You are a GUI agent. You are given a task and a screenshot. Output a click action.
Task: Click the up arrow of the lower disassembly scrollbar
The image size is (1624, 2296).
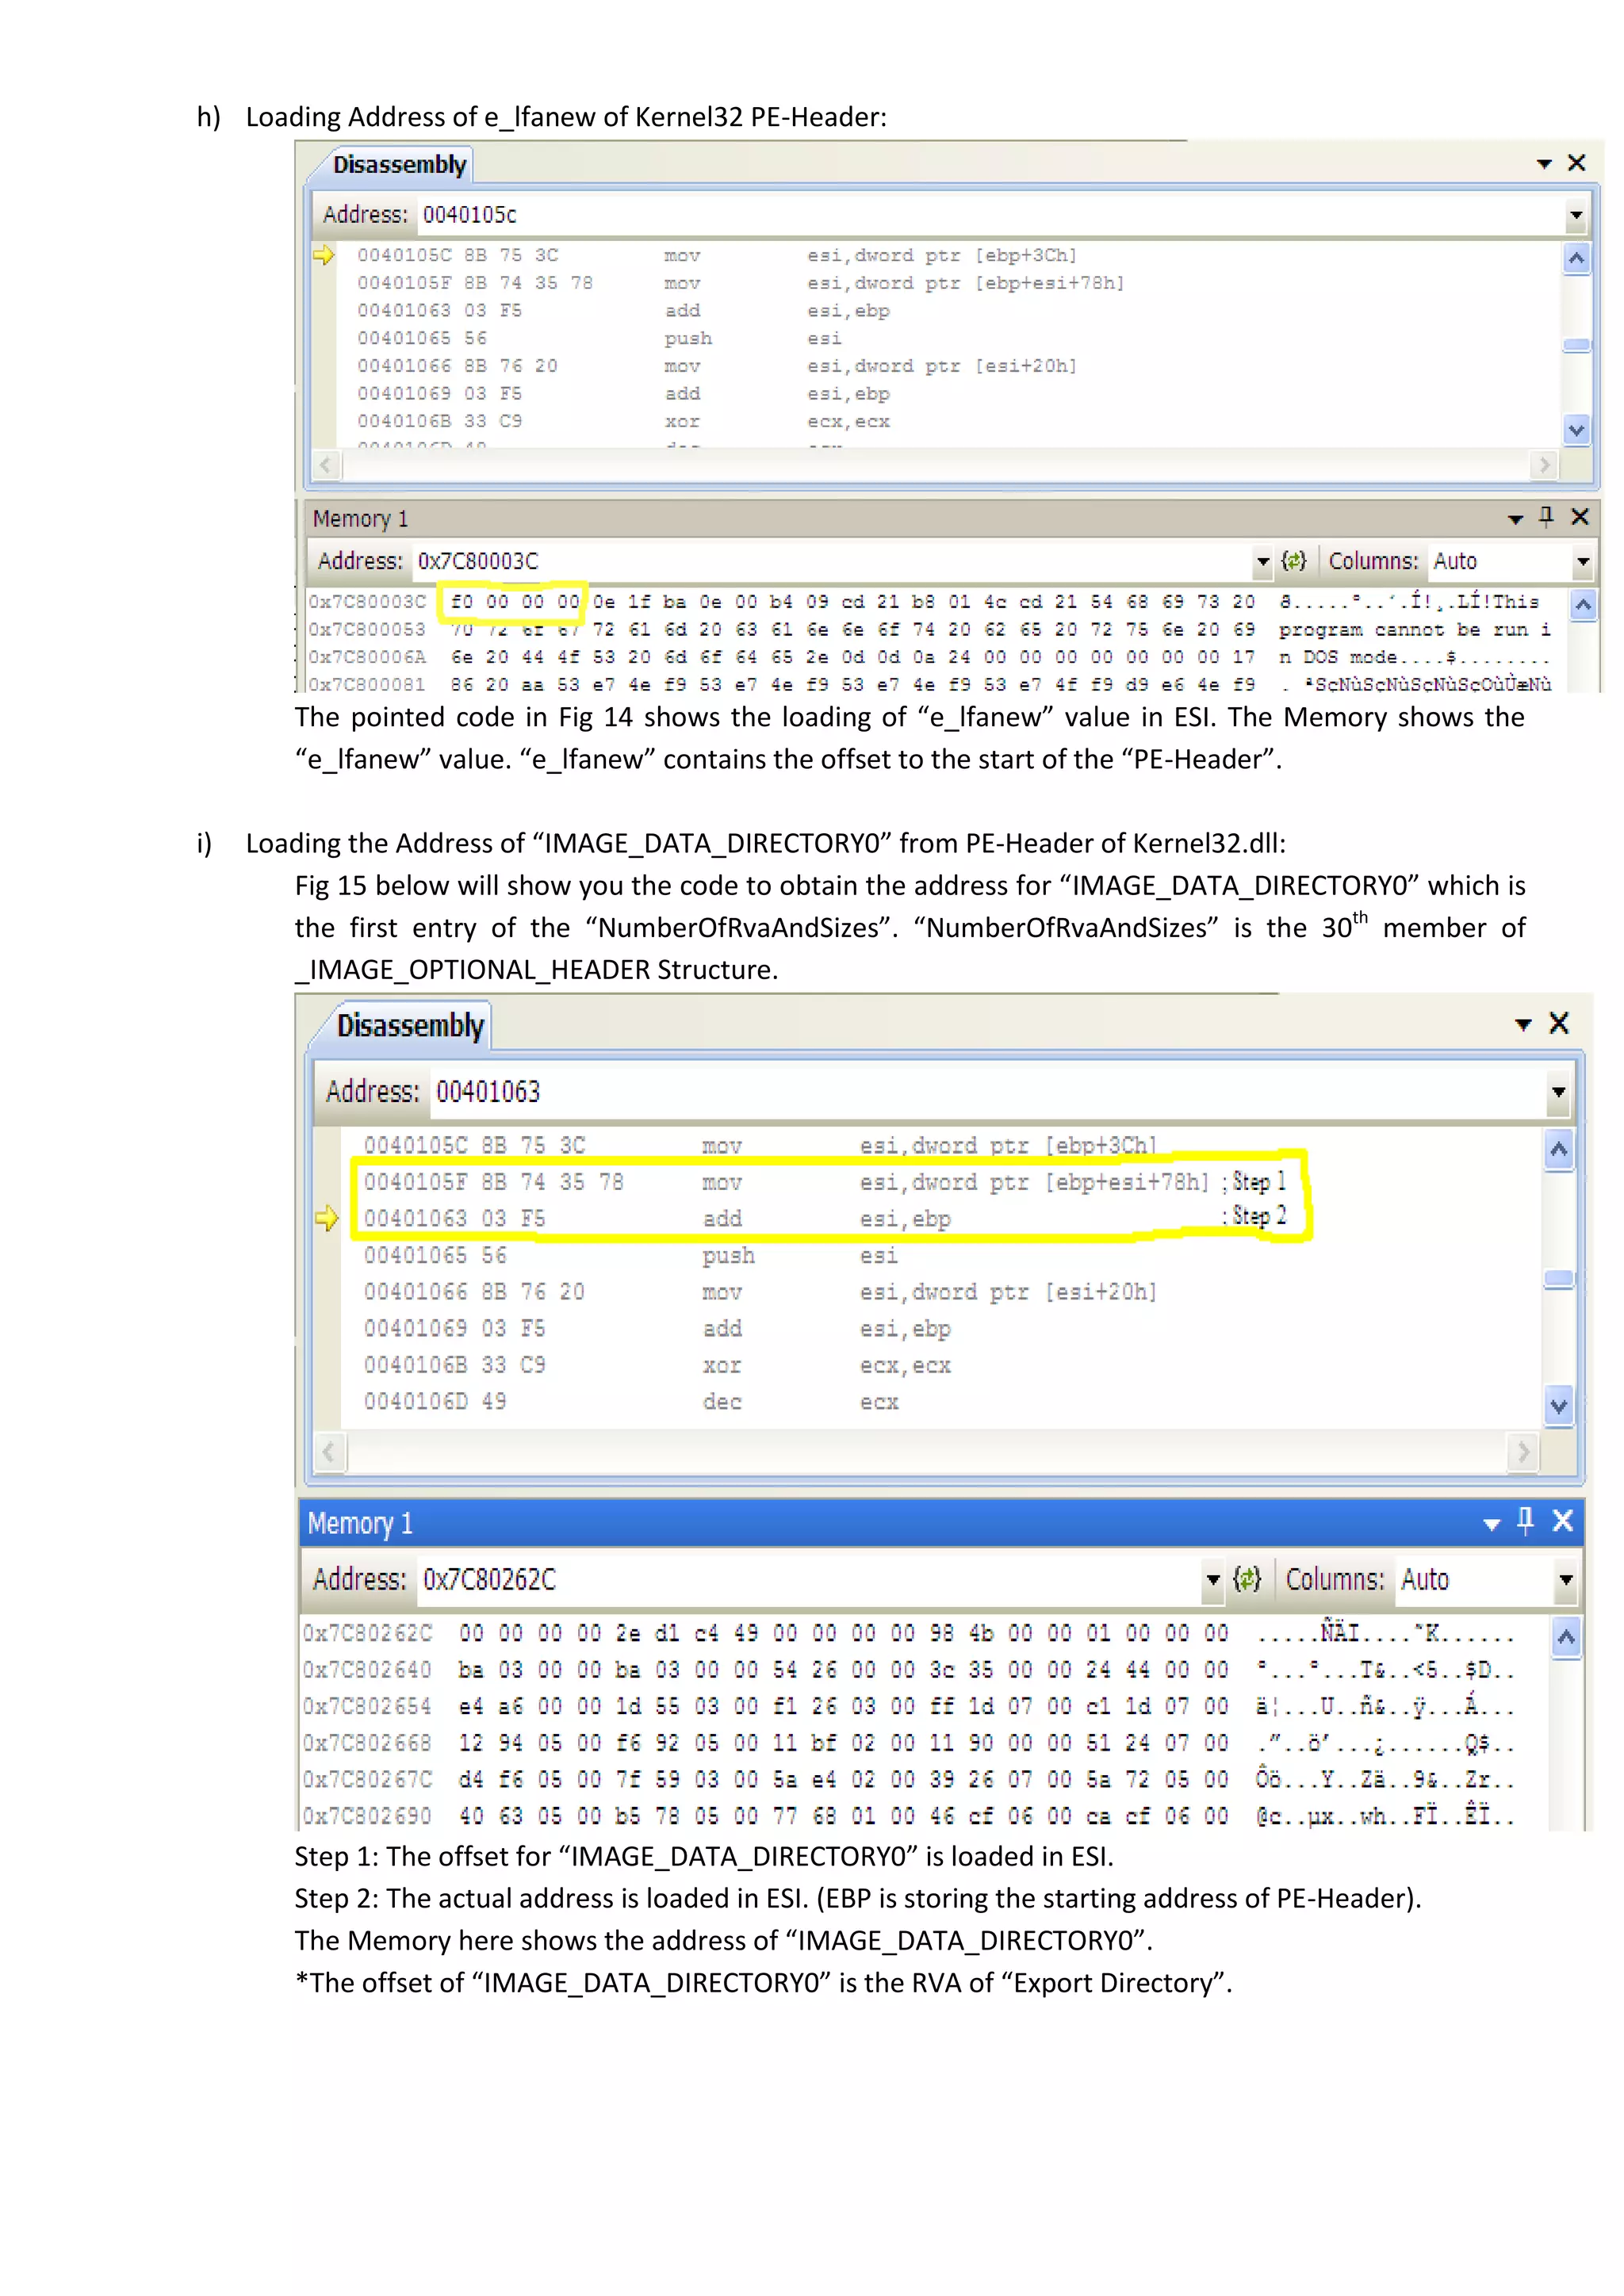click(x=1558, y=1150)
